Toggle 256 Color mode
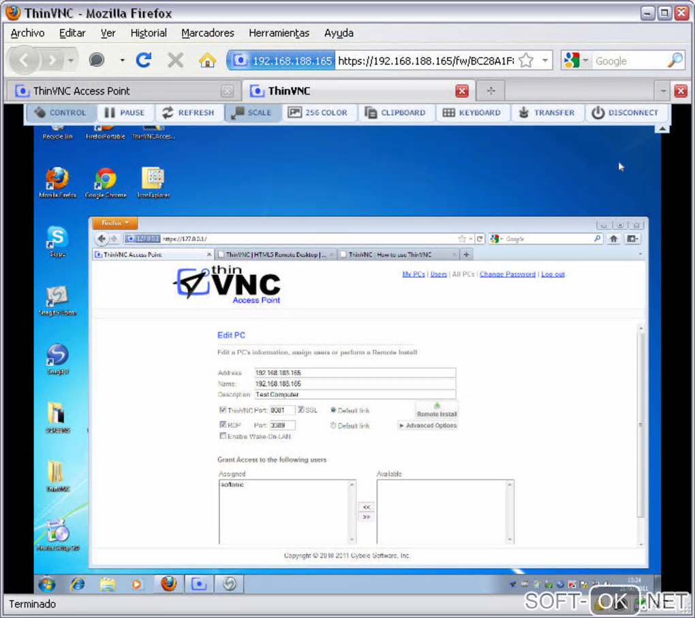Viewport: 695px width, 618px height. pos(318,113)
